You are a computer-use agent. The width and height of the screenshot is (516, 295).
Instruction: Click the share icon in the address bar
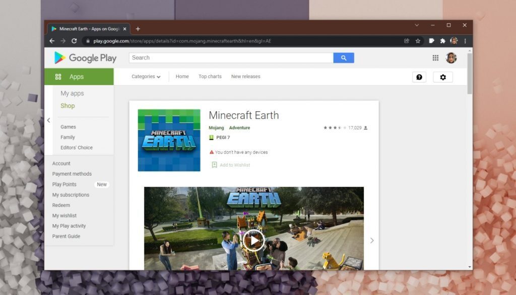(407, 40)
